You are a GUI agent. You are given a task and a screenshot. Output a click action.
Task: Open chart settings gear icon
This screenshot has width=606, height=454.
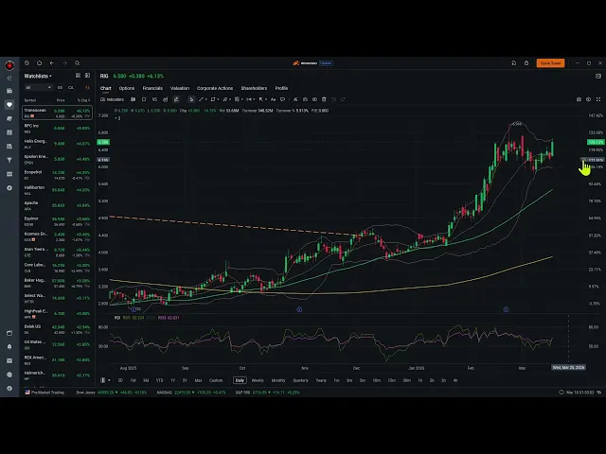click(588, 99)
